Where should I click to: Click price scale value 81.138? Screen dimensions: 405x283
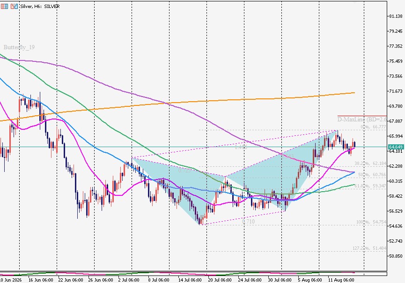[x=396, y=16]
